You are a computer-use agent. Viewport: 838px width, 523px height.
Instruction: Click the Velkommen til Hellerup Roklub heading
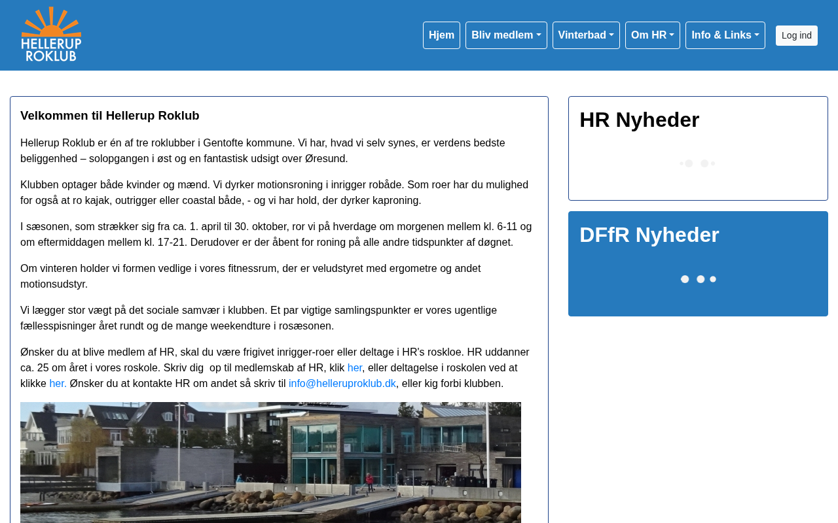tap(110, 116)
